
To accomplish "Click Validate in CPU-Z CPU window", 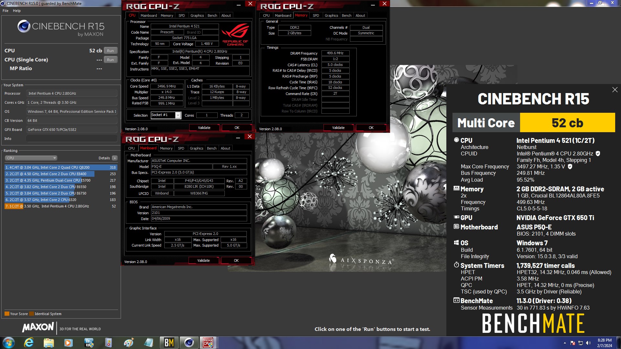I will click(x=204, y=128).
